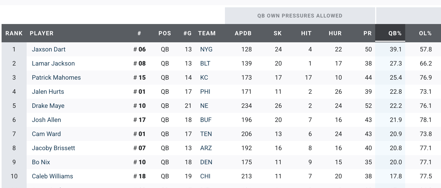Image resolution: width=441 pixels, height=188 pixels.
Task: Sort table by OL% column header
Action: [425, 33]
